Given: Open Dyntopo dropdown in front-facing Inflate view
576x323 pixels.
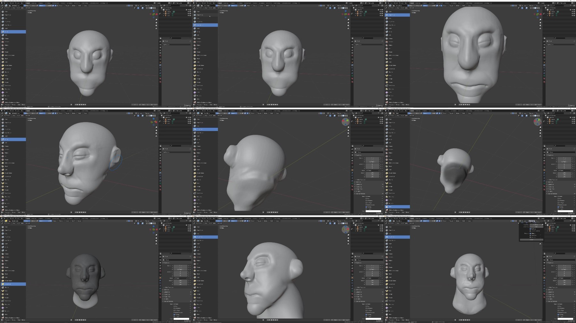Looking at the screenshot, I should [140, 5].
